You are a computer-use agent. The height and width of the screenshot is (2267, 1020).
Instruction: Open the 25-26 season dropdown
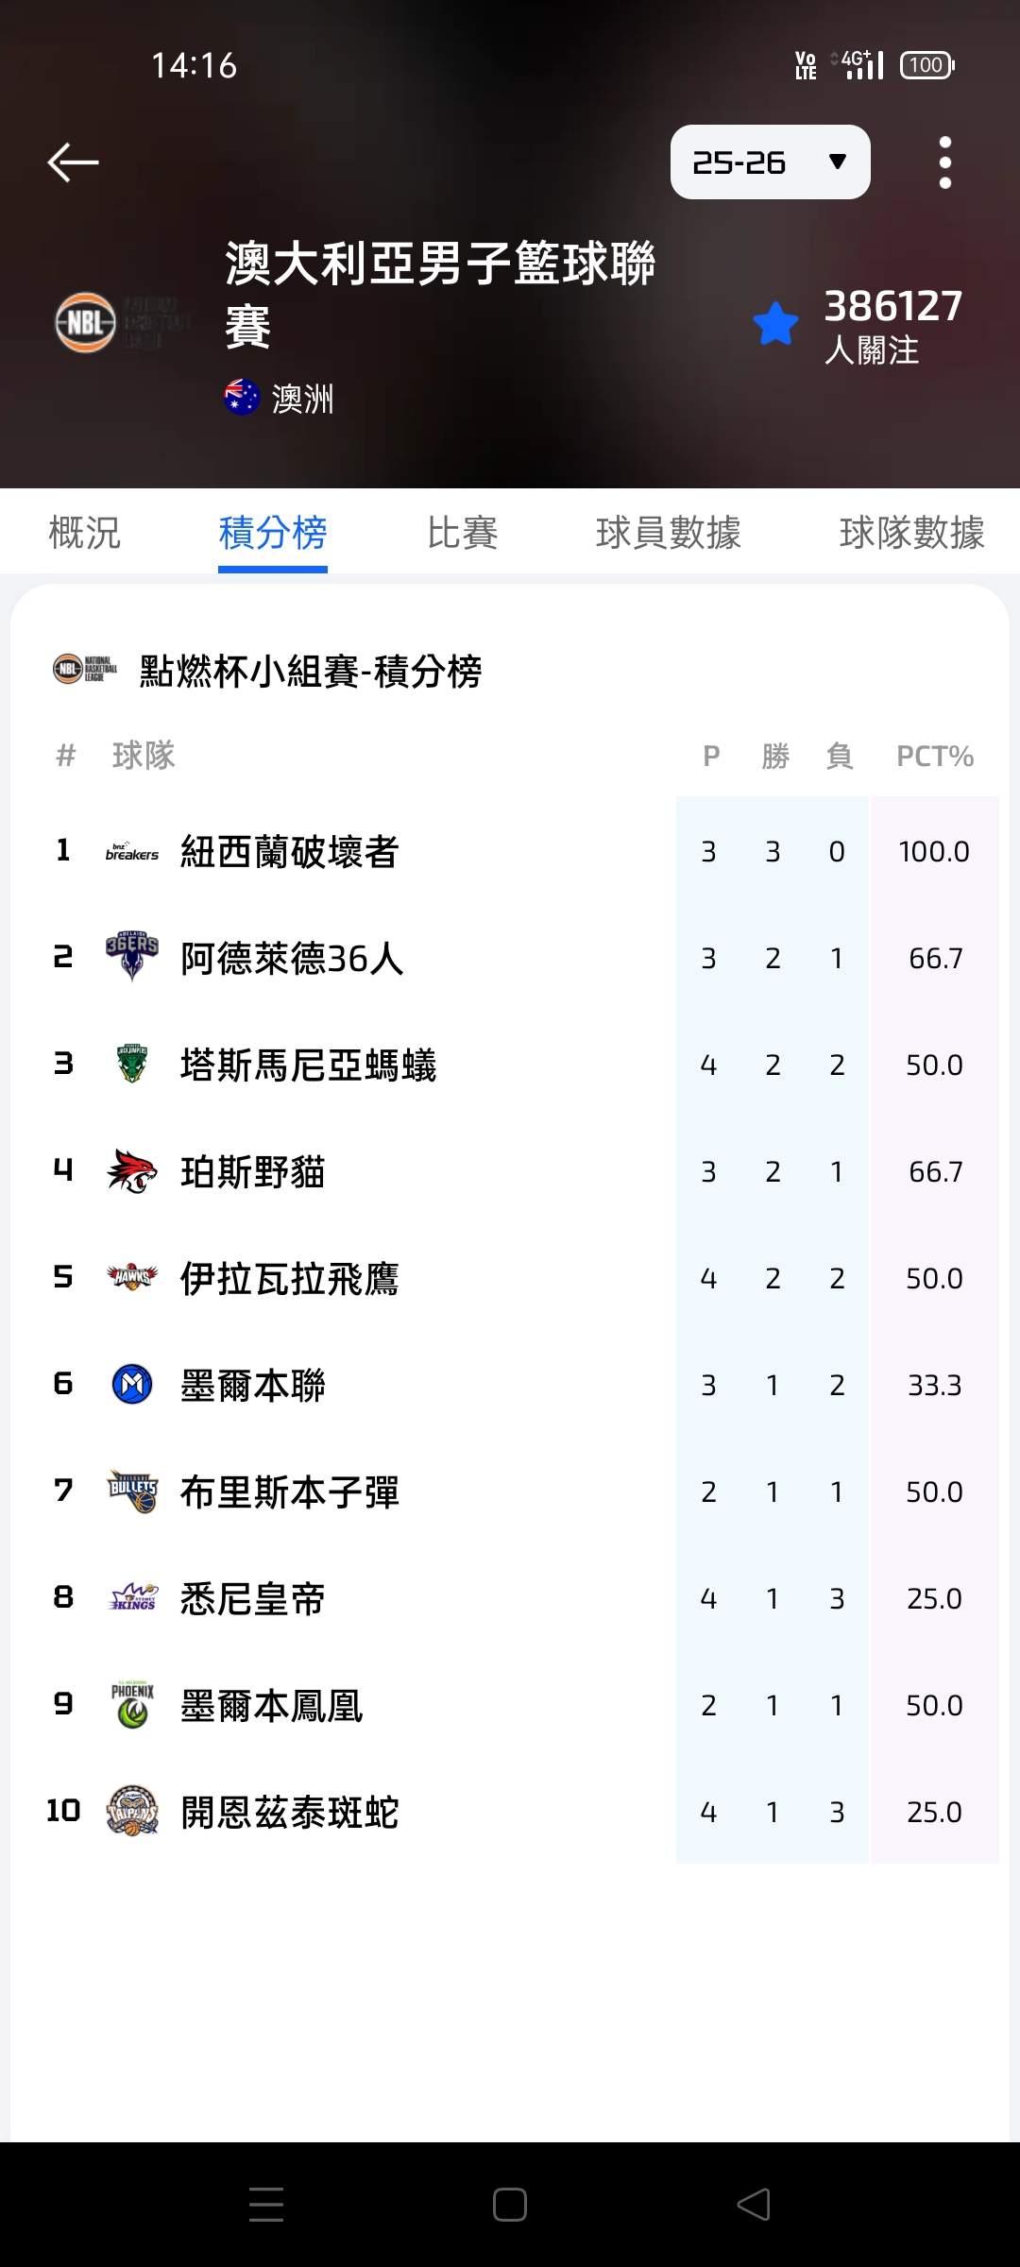click(x=770, y=162)
